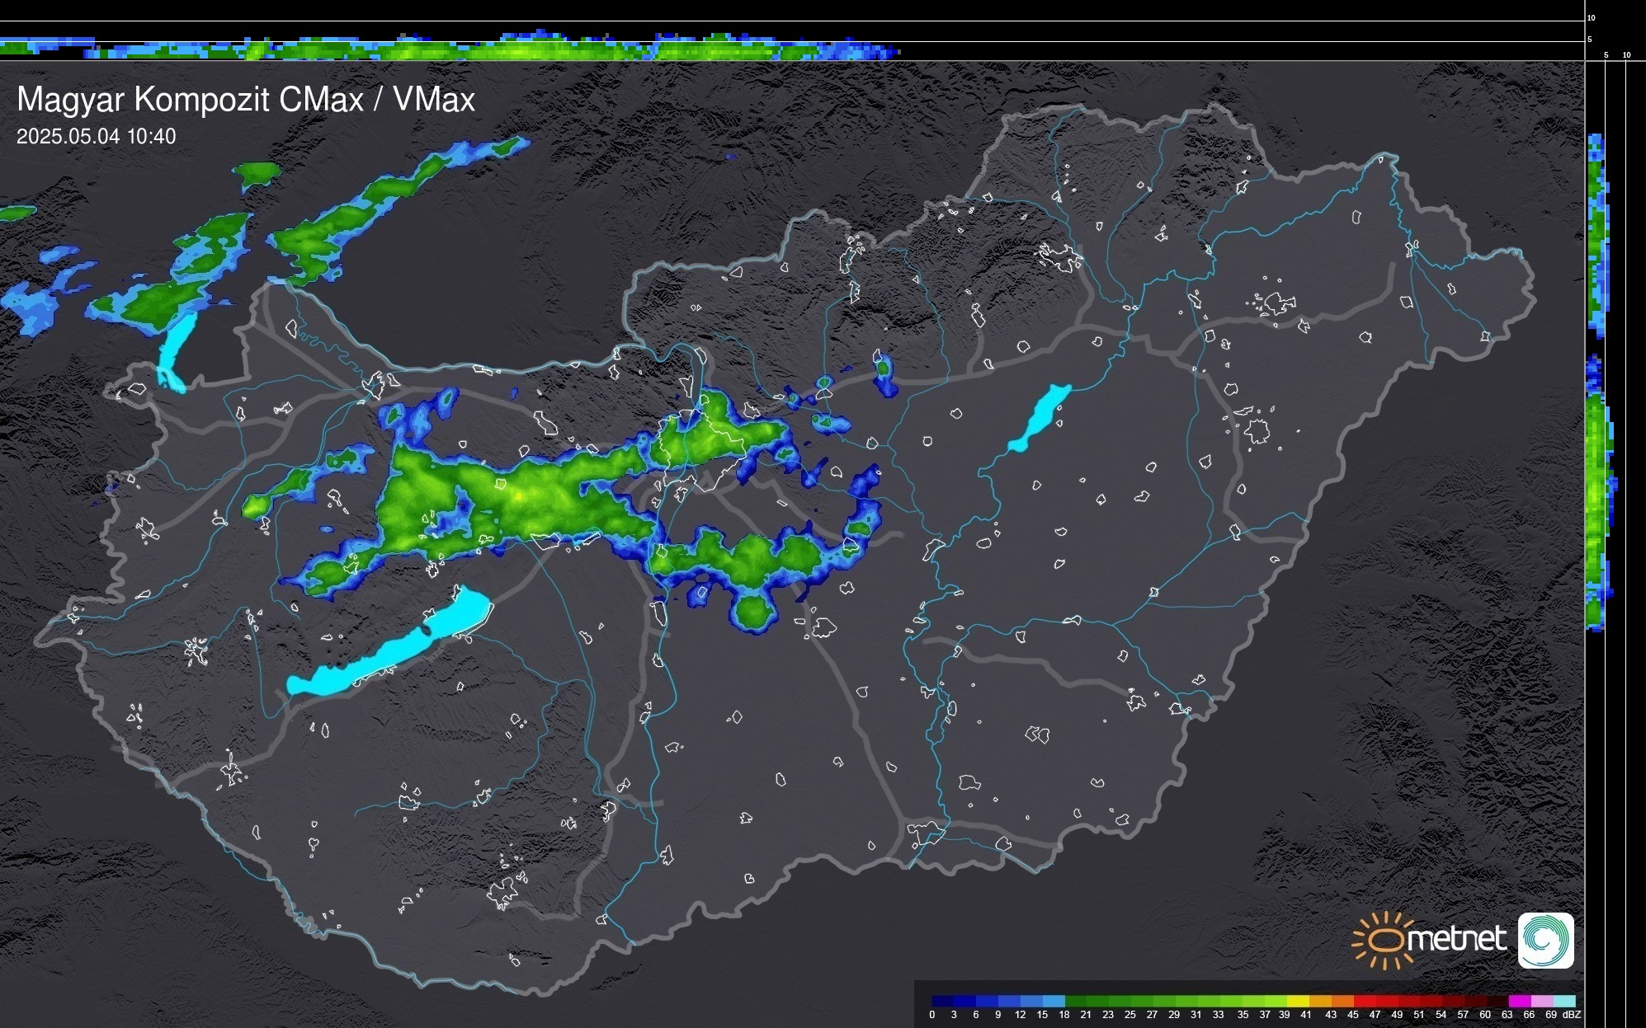Click the small round green radar cell
The width and height of the screenshot is (1646, 1028).
752,612
